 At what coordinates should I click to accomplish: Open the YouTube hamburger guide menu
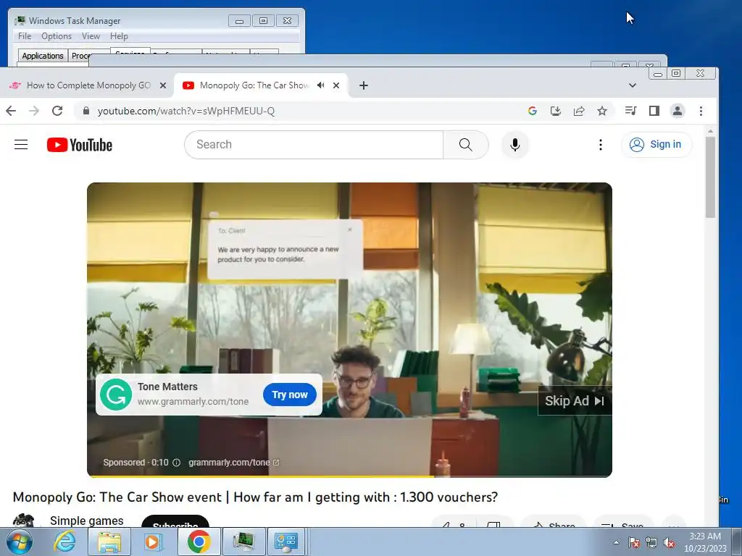click(21, 145)
